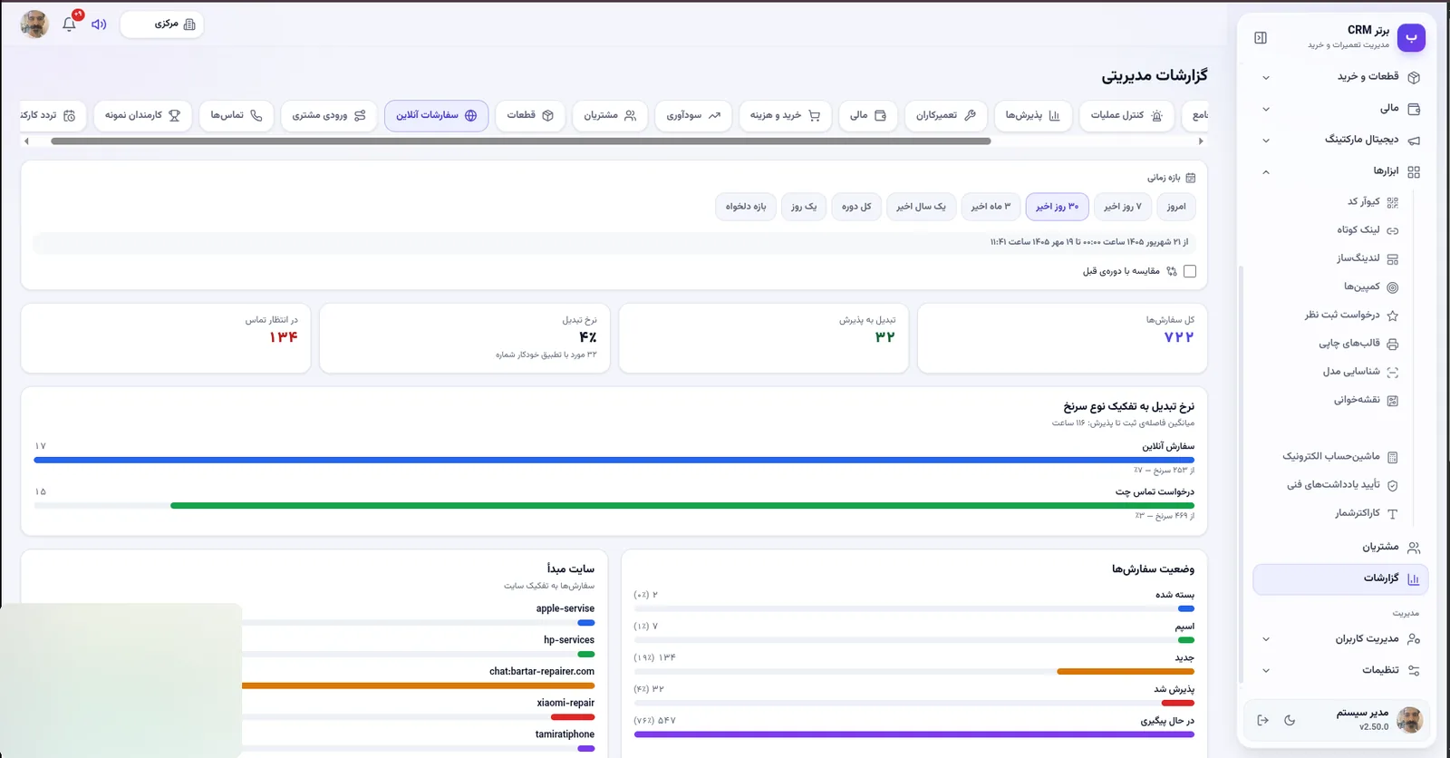Toggle dark mode moon icon
This screenshot has height=758, width=1450.
(1290, 720)
